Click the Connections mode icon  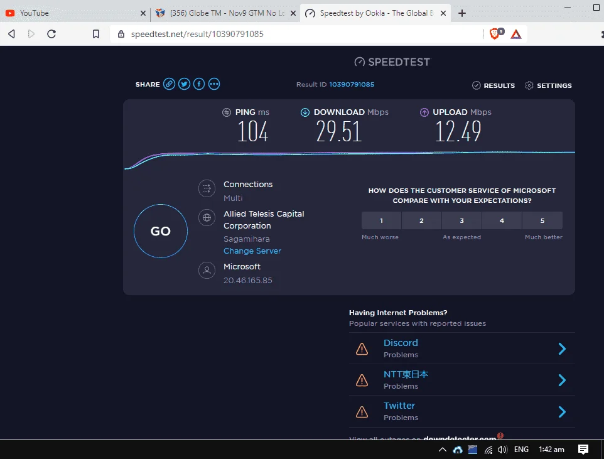(x=207, y=188)
